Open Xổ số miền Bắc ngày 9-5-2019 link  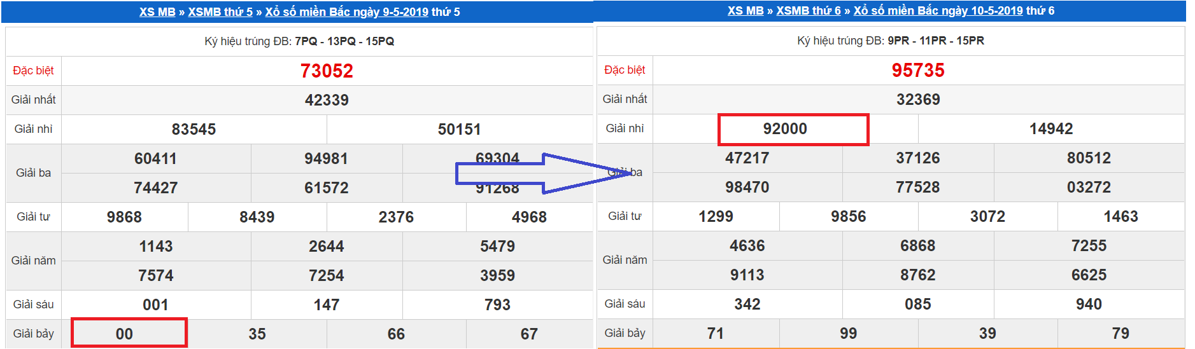coord(346,12)
